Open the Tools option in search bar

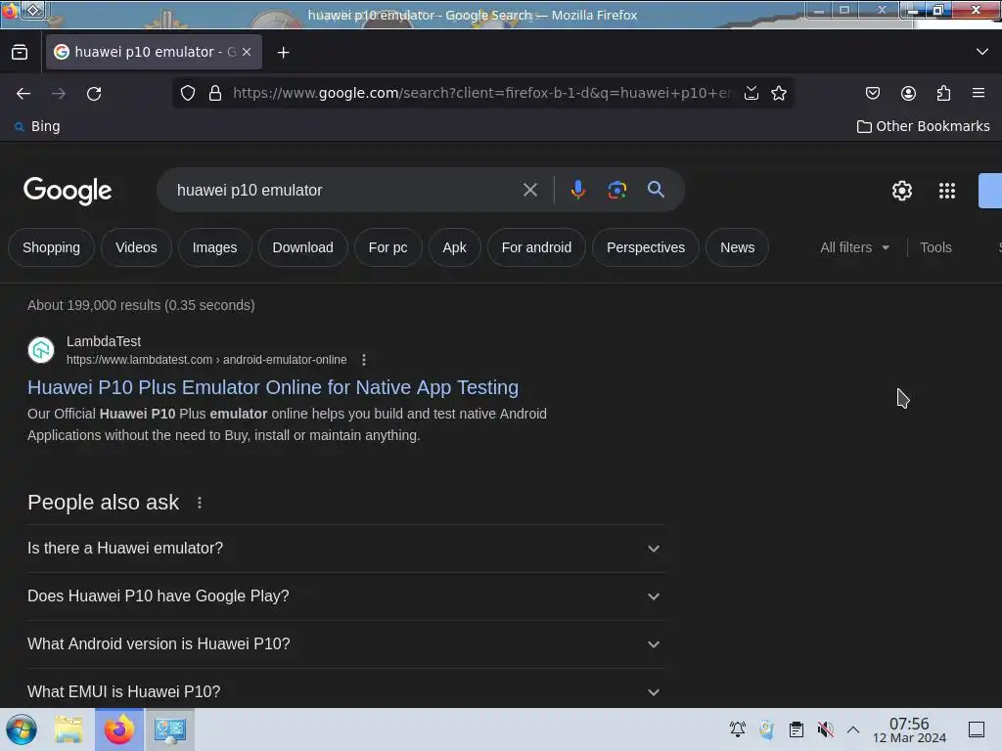coord(935,247)
